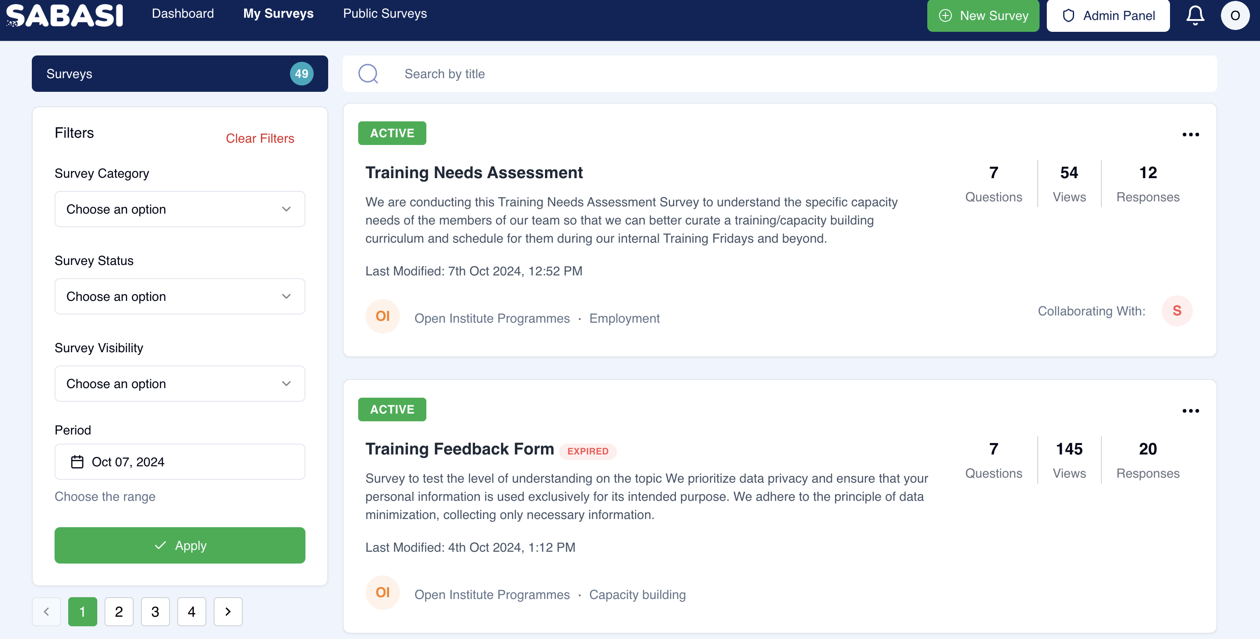The image size is (1260, 639).
Task: Toggle the ACTIVE status on Training Needs Assessment
Action: coord(392,133)
